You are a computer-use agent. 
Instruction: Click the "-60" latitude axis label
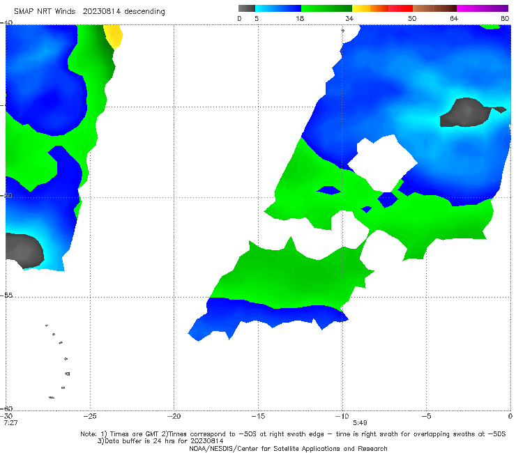click(x=6, y=408)
